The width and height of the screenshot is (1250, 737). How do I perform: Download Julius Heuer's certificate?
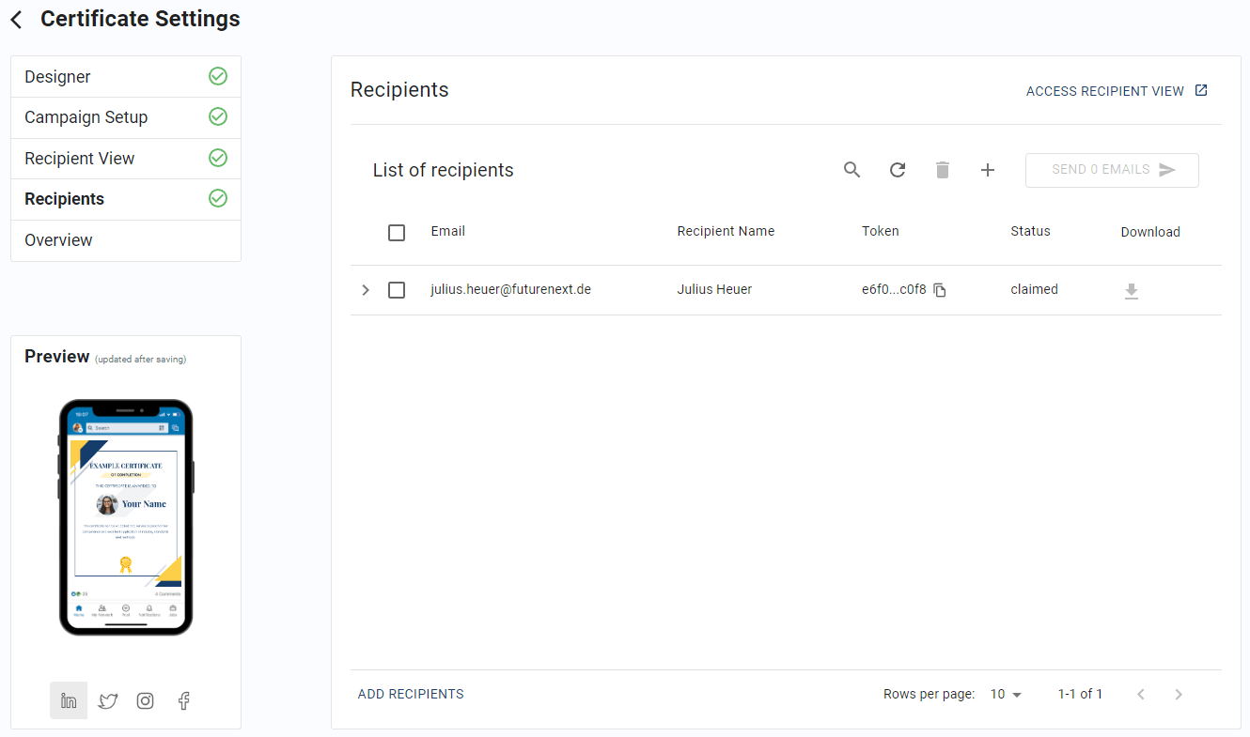click(1132, 292)
